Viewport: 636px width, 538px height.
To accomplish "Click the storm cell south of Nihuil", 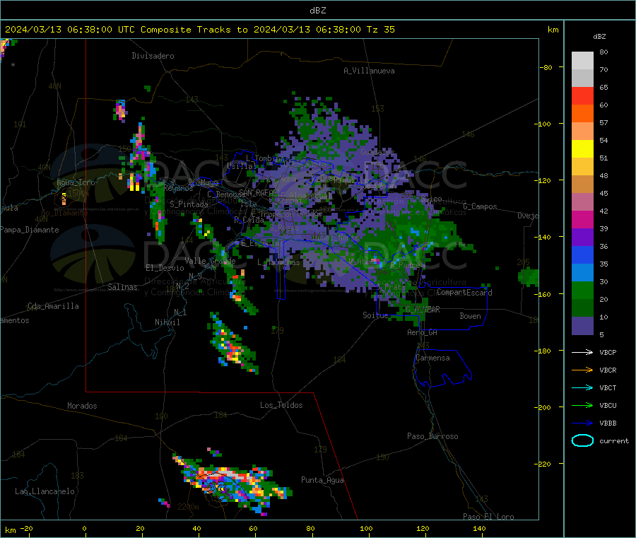I will pyautogui.click(x=232, y=345).
